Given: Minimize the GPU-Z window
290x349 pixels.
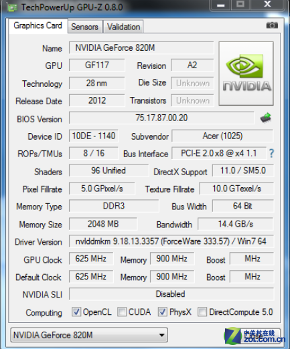Looking at the screenshot, I should (220, 5).
